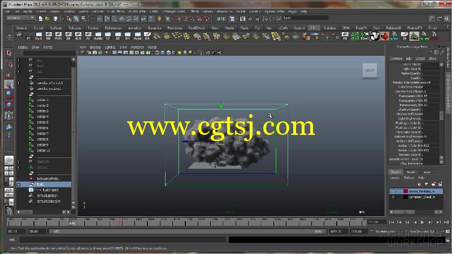Viewport: 452px width, 254px height.
Task: Select by hierarchy mode icon
Action: point(69,19)
